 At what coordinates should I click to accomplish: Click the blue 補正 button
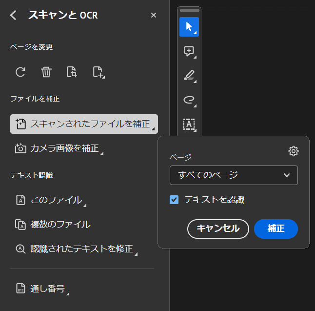pos(276,228)
